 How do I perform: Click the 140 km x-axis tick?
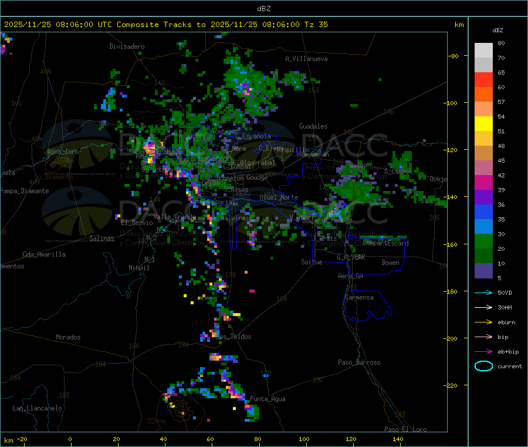click(398, 439)
